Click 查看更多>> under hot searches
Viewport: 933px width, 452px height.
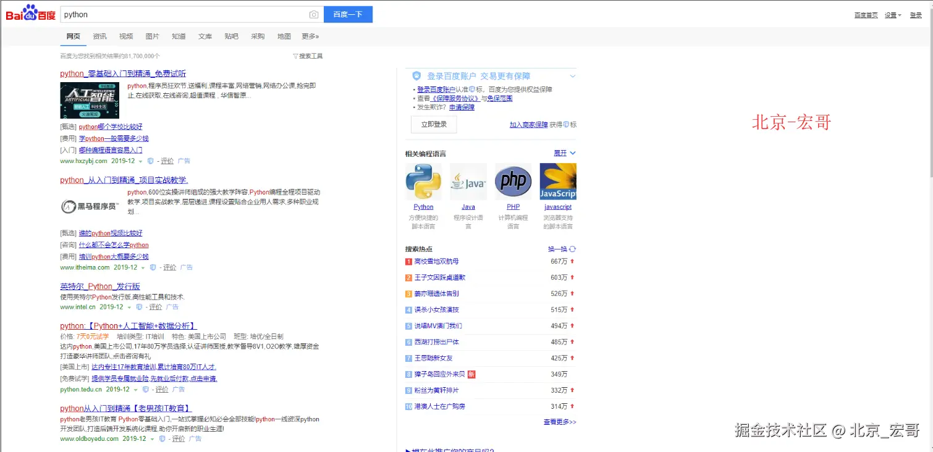click(560, 422)
